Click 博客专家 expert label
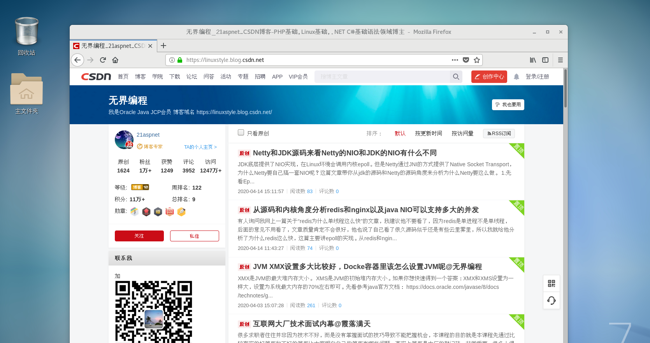650x343 pixels. [150, 146]
